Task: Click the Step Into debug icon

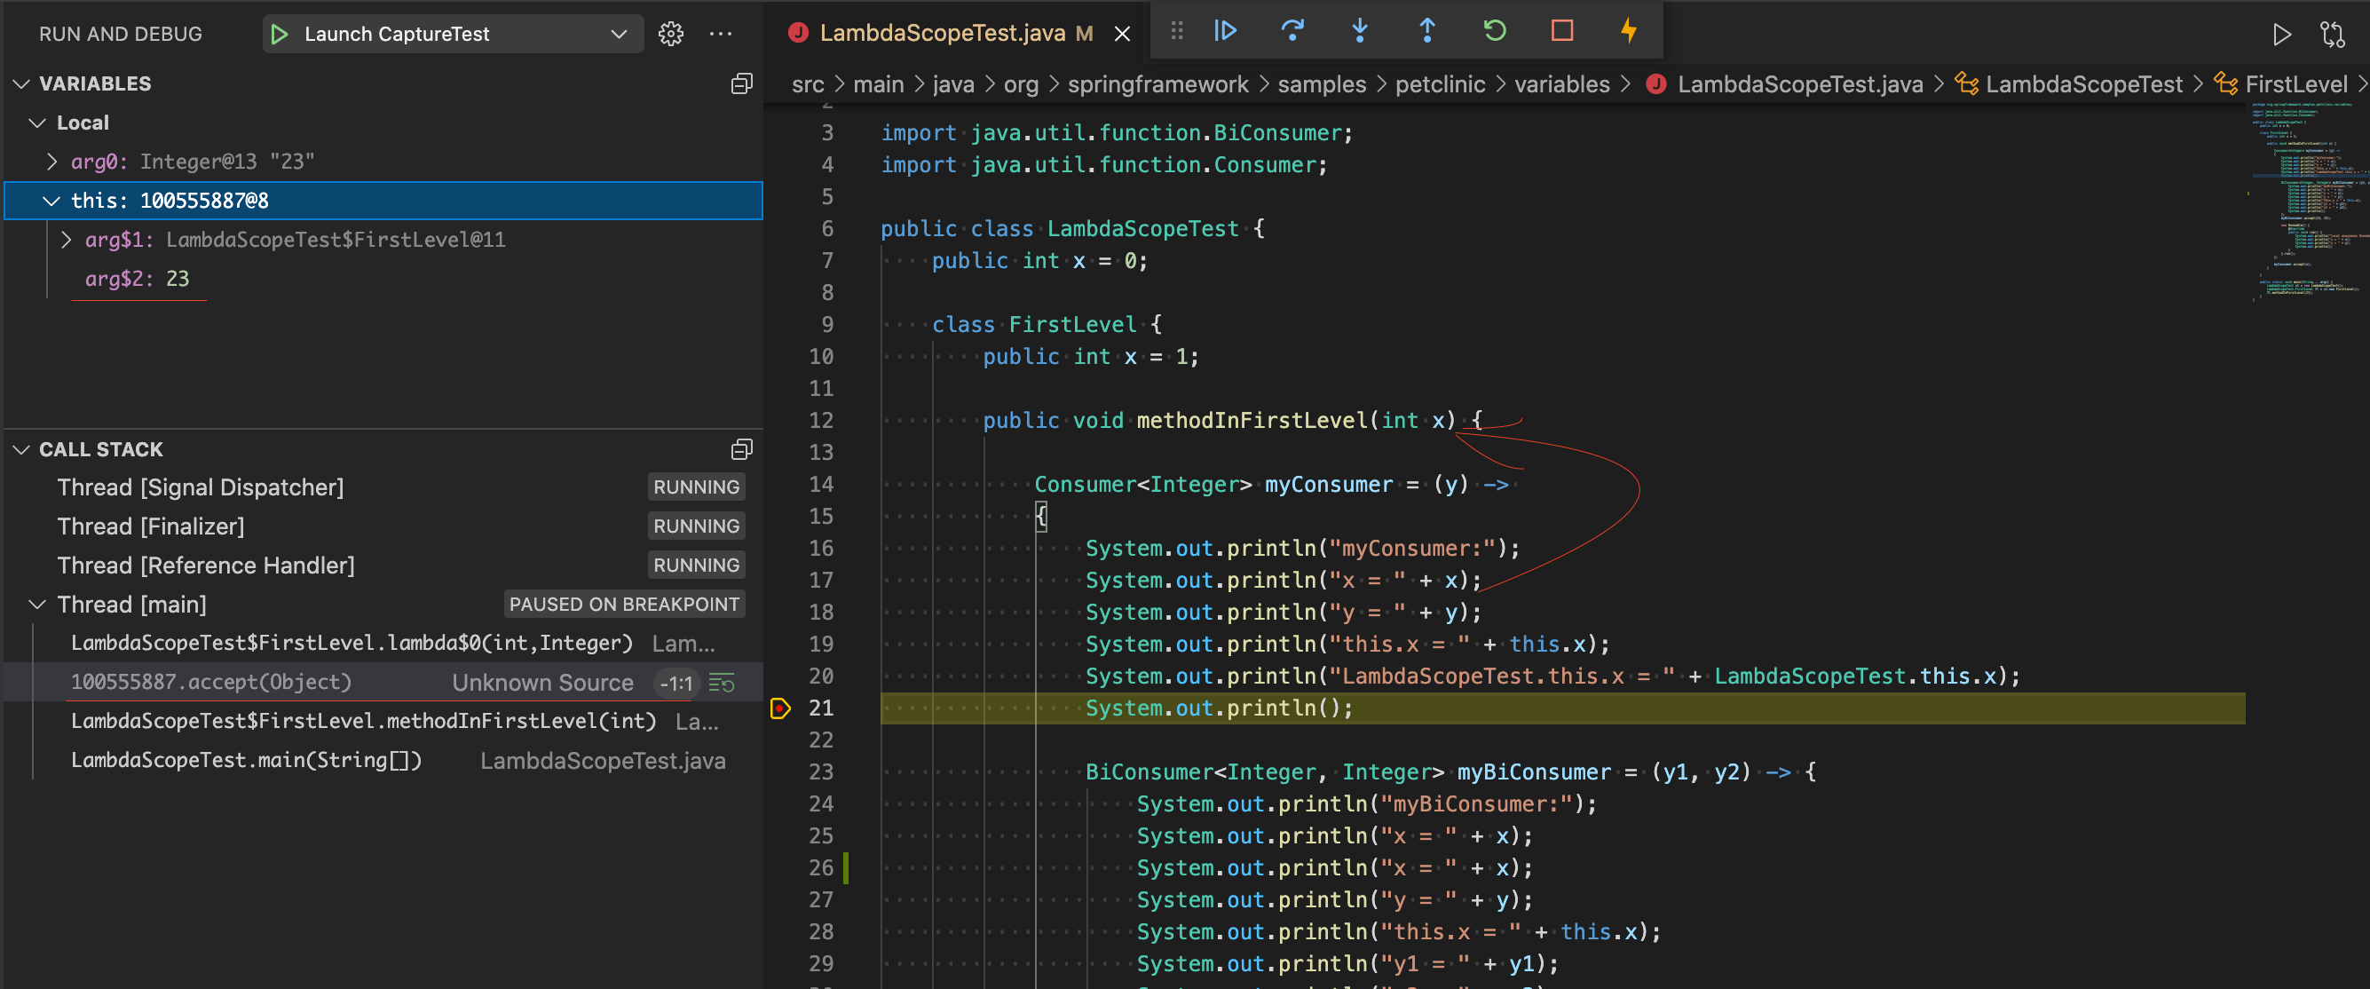Action: [x=1359, y=31]
